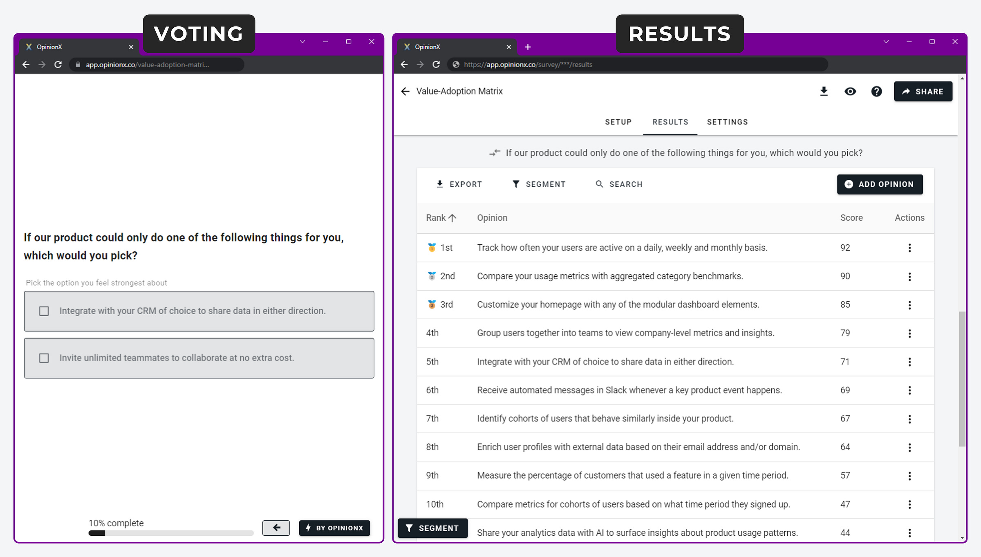Close the OpinionX tab in Results window

click(509, 47)
